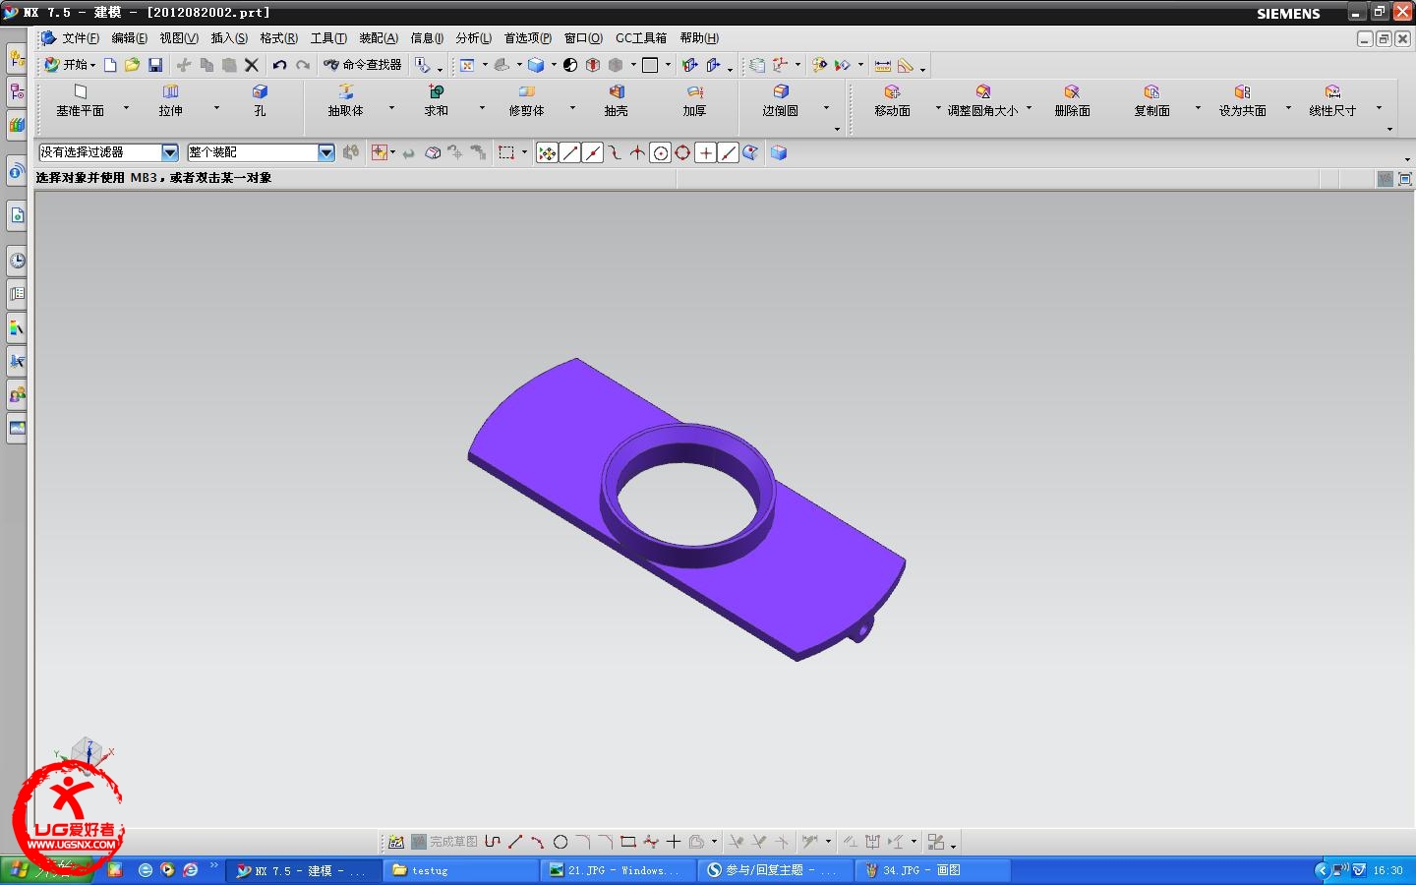Screen dimensions: 1416x885
Task: Select the 求和 unite tool
Action: 437,101
